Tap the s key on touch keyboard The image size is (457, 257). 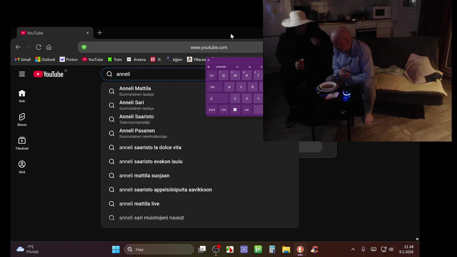tap(241, 87)
